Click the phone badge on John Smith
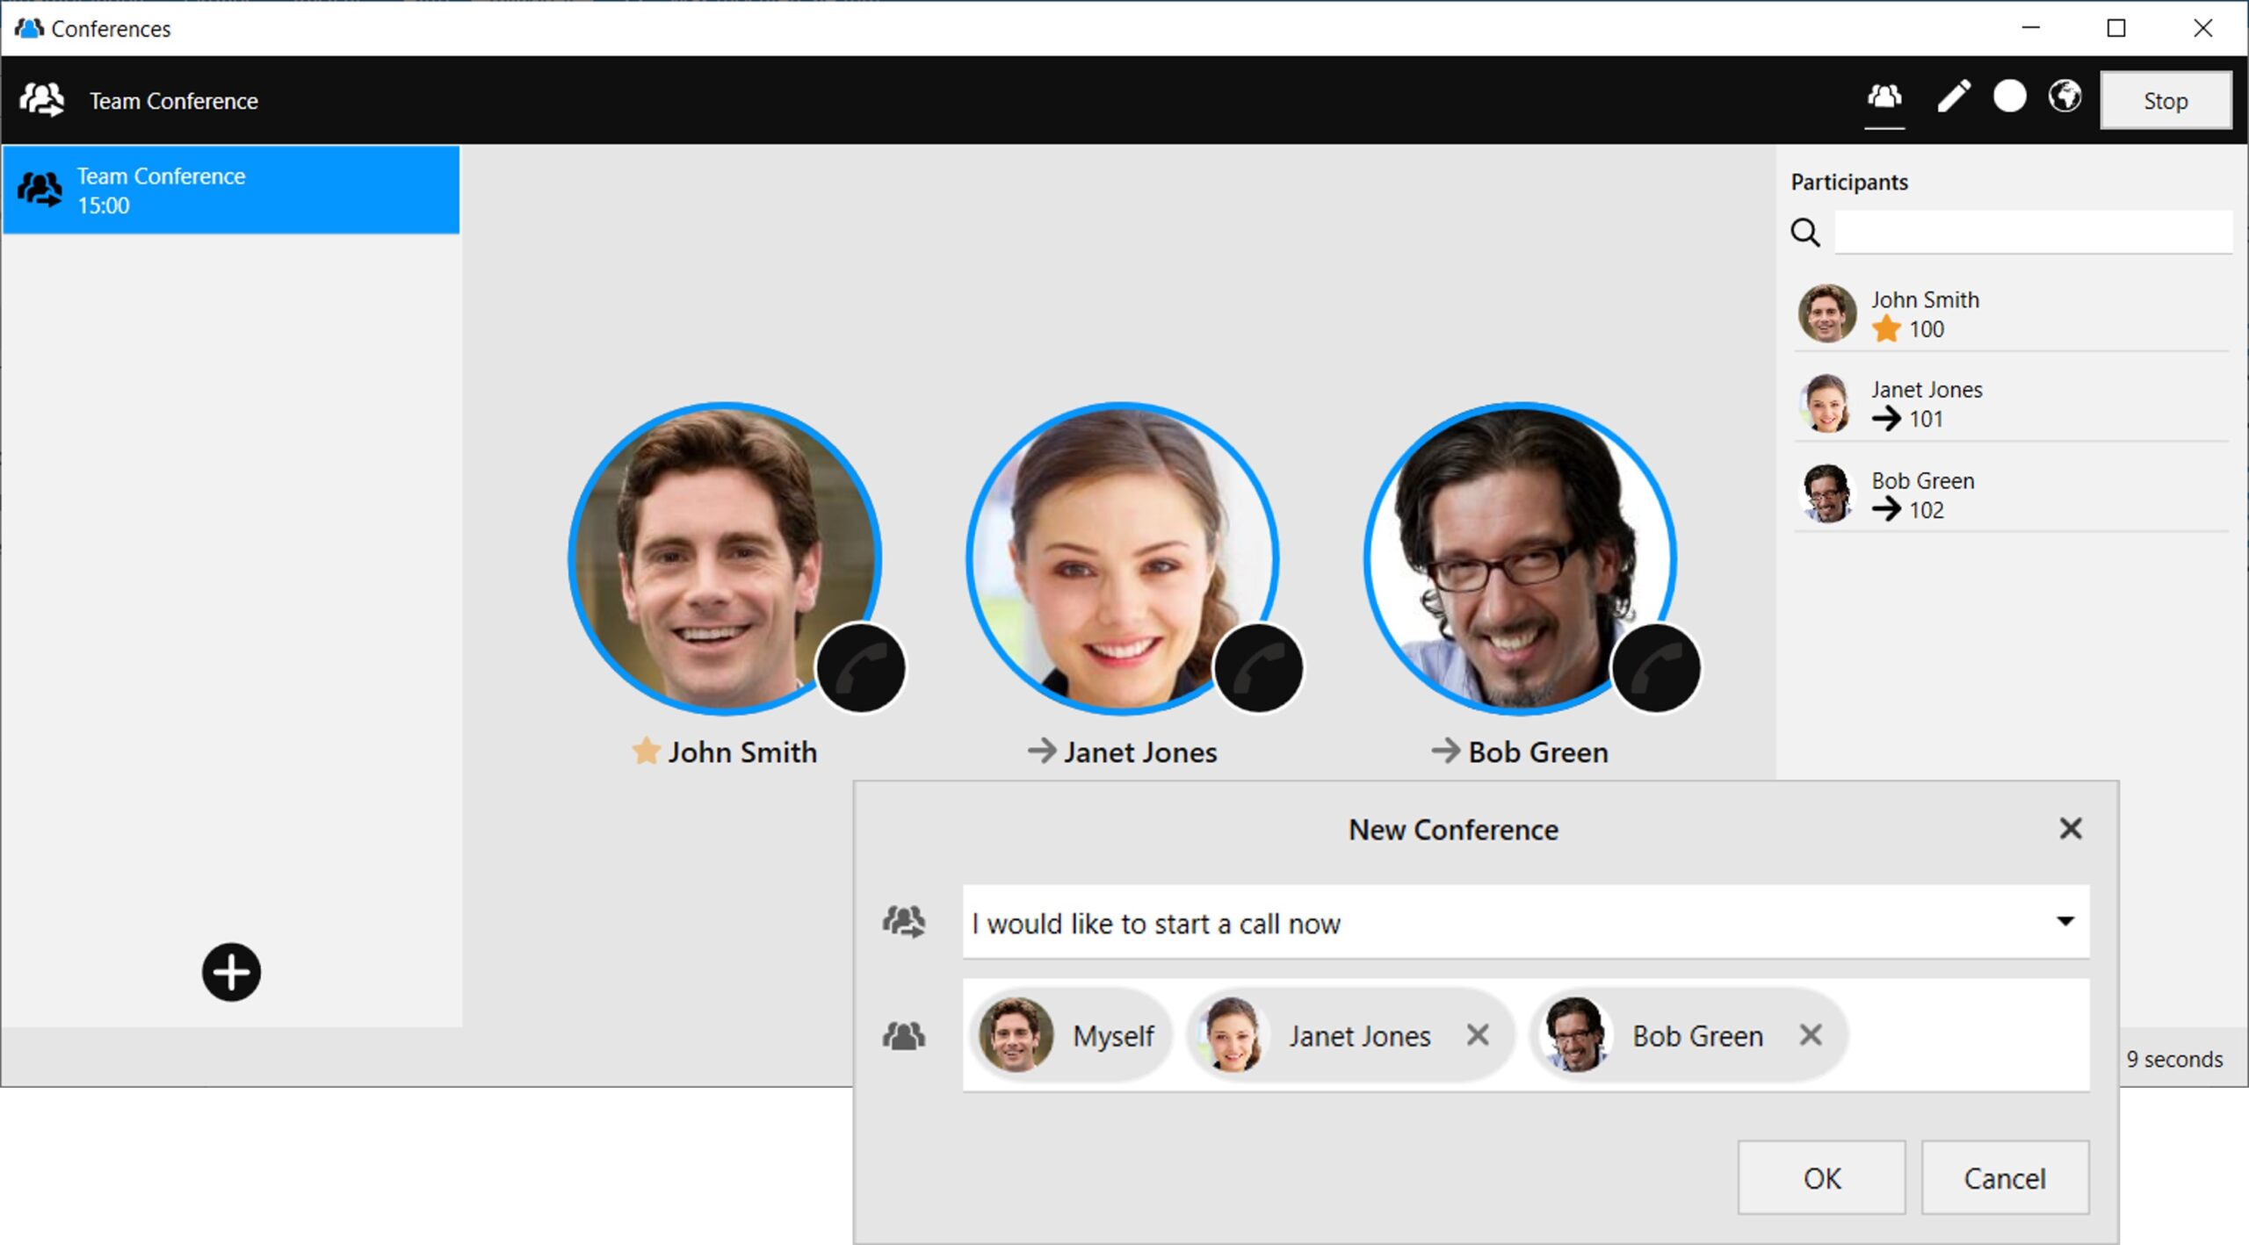 [861, 668]
